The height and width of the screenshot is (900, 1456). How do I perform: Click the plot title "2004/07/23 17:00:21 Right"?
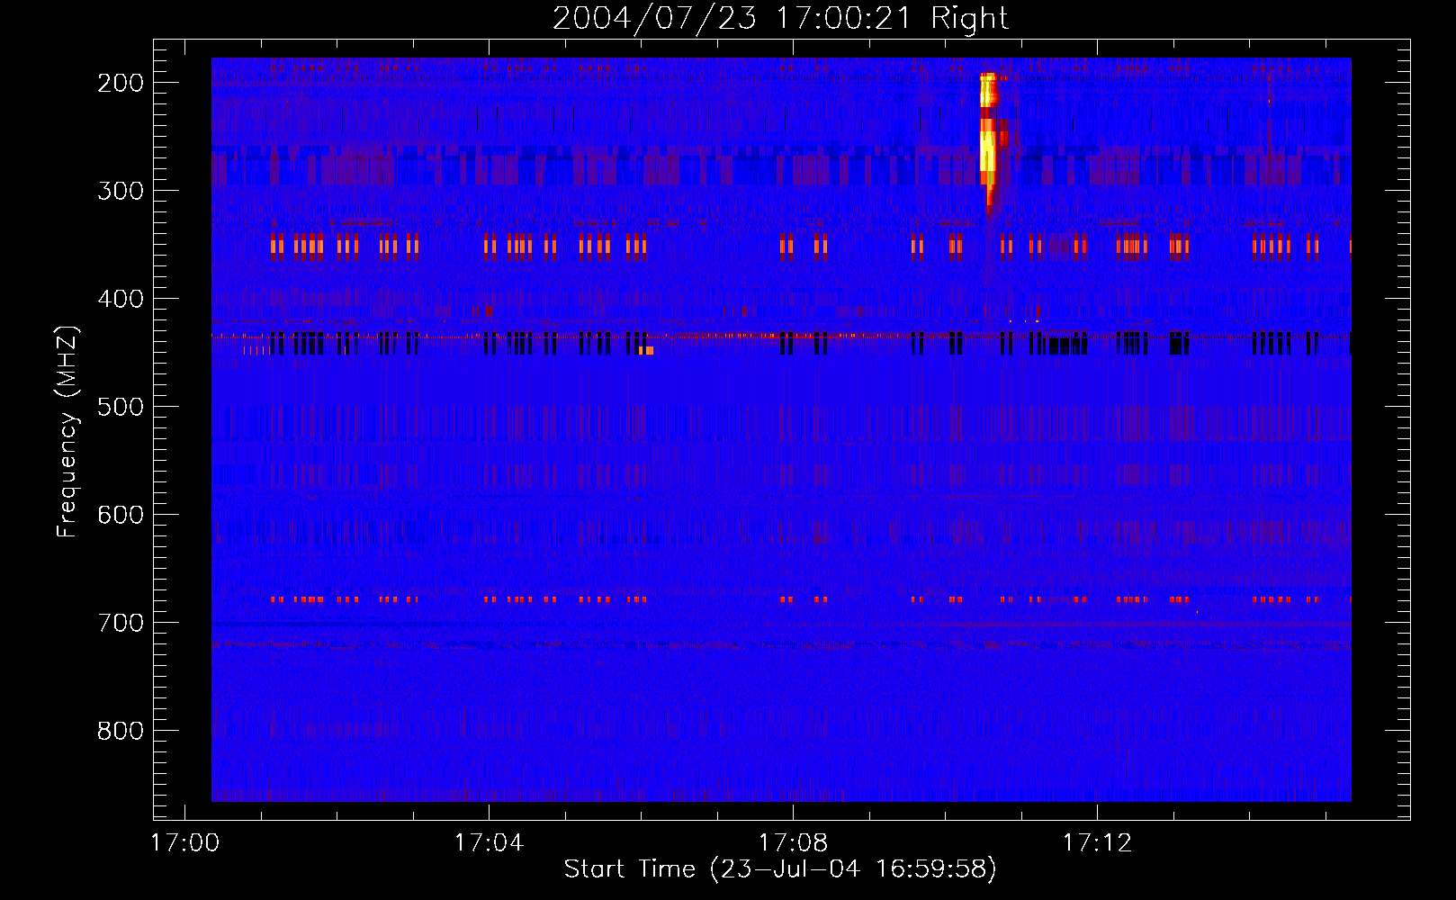780,18
